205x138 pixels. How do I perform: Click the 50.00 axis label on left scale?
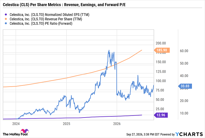(x=160, y=100)
